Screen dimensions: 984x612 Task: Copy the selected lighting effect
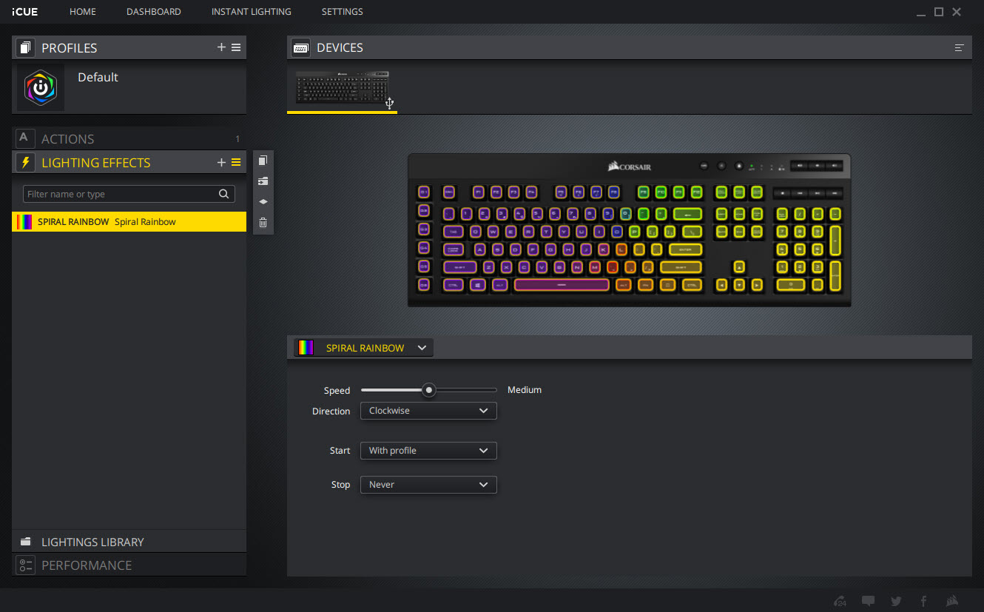pos(263,161)
